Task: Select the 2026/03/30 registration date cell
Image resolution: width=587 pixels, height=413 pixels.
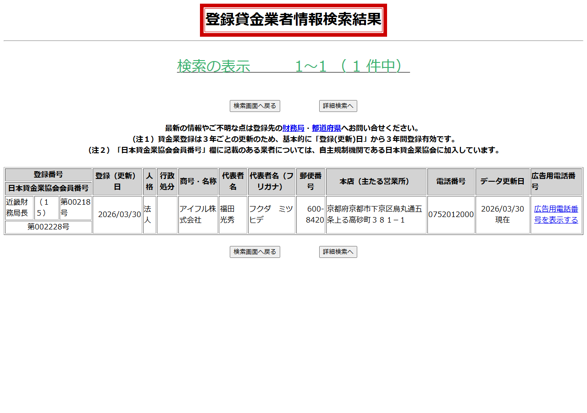Action: (x=117, y=215)
